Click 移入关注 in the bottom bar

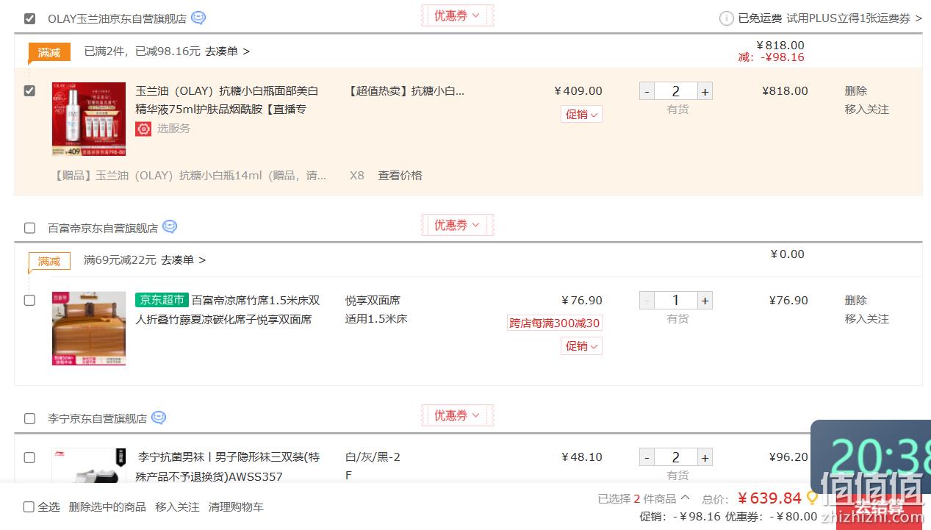177,507
